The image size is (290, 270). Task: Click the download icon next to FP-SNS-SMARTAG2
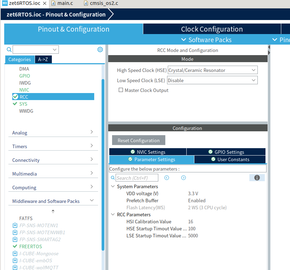(x=15, y=239)
